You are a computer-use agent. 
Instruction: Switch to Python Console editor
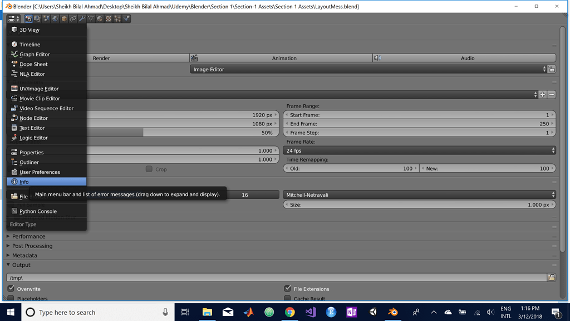47,211
